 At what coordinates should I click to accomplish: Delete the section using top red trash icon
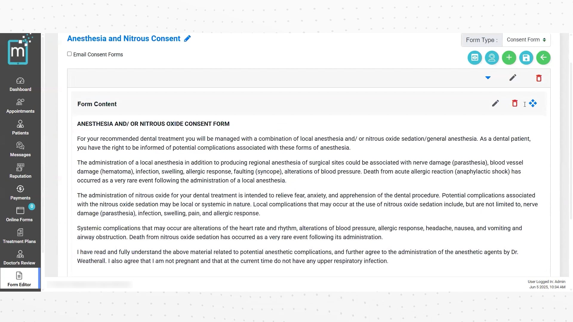[x=539, y=78]
